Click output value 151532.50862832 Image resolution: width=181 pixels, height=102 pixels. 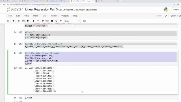pyautogui.click(x=44, y=91)
